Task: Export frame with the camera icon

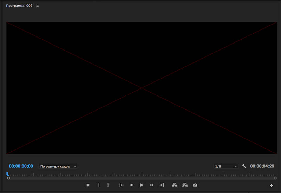Action: 195,185
